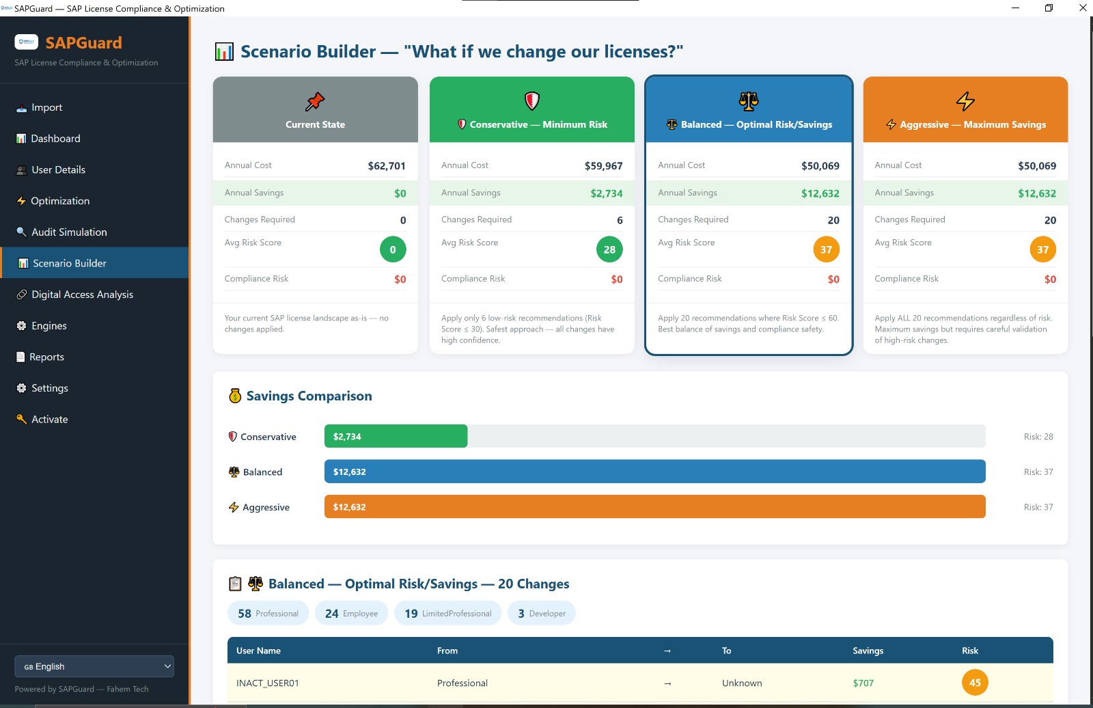
Task: Select the Balanced — Optimal Risk/Savings scenario
Action: tap(749, 215)
